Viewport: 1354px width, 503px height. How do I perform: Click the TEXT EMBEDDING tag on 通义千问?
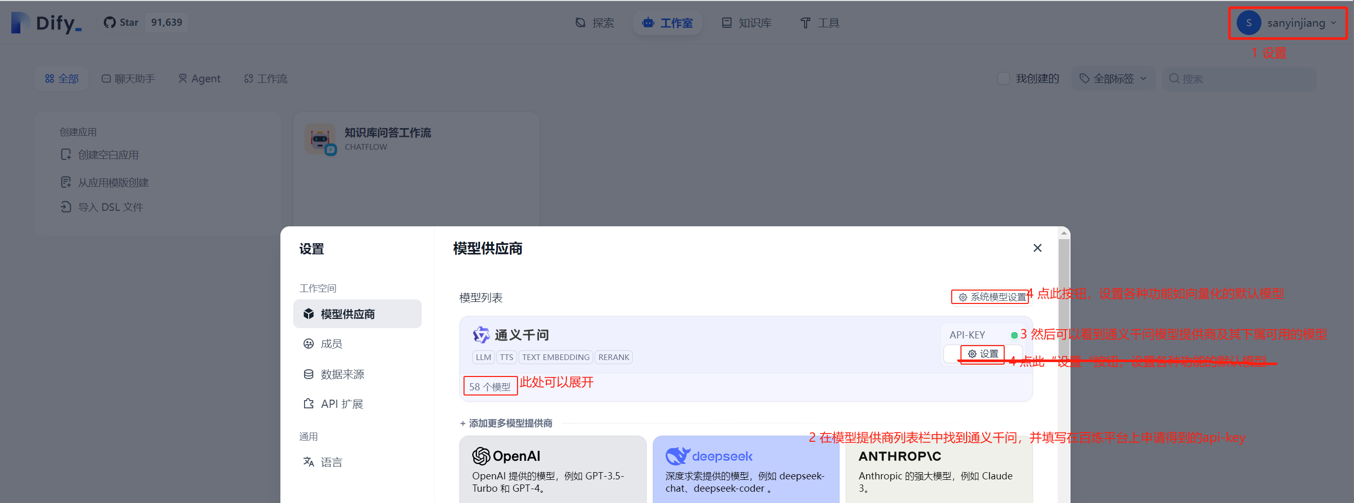coord(556,357)
